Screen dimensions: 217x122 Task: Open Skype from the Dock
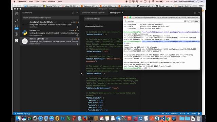[157, 118]
